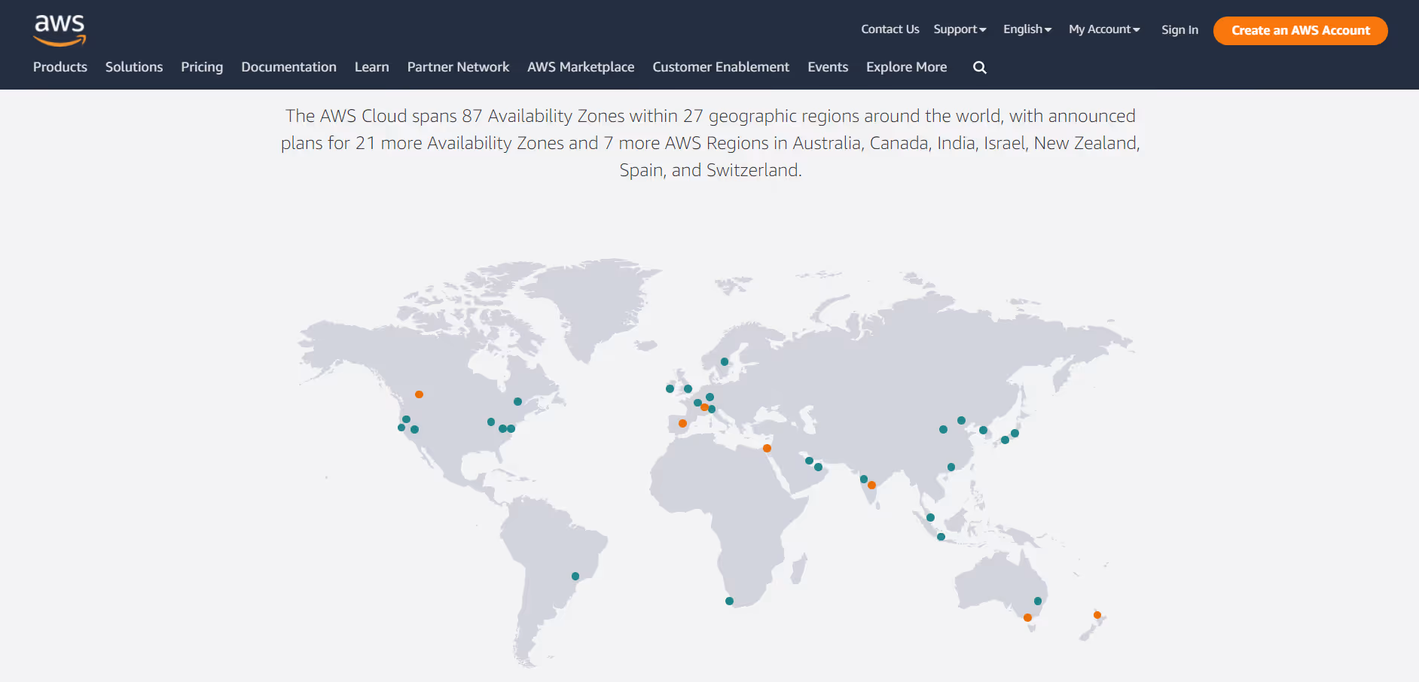The image size is (1419, 682).
Task: Click the Contact Us link
Action: 890,29
